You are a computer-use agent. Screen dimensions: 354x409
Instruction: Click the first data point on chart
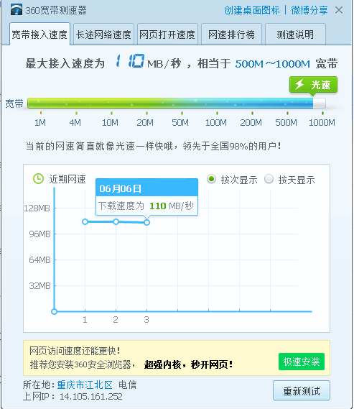[85, 221]
